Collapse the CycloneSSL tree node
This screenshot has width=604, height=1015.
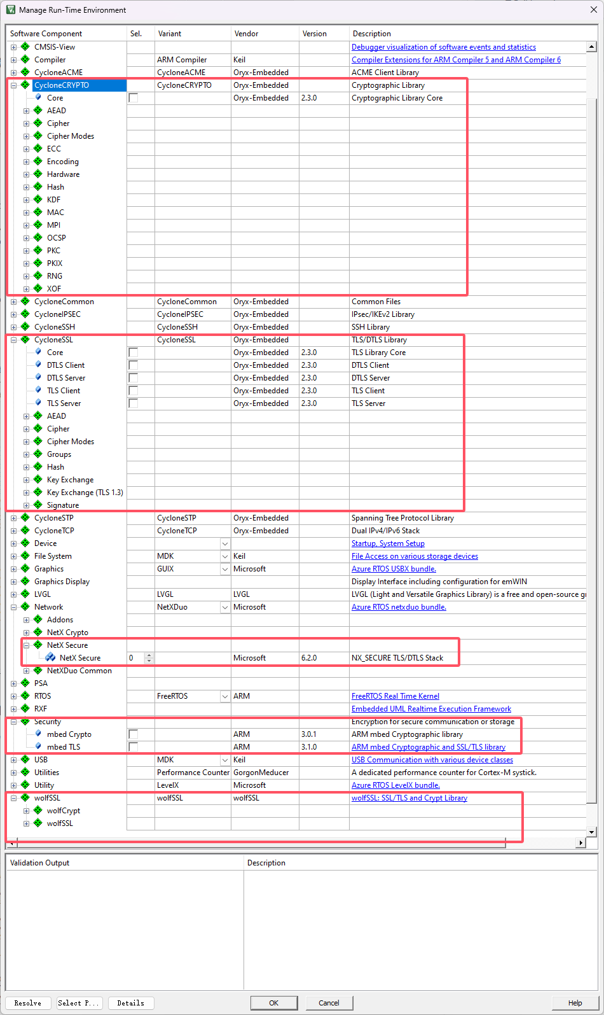tap(14, 340)
